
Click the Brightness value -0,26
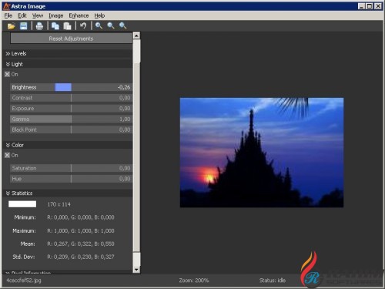tap(124, 87)
